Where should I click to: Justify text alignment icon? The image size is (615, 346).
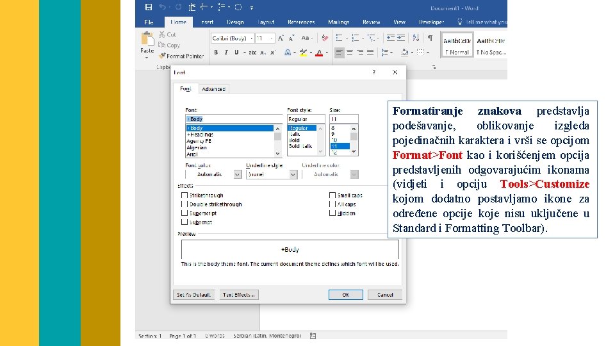pyautogui.click(x=370, y=52)
